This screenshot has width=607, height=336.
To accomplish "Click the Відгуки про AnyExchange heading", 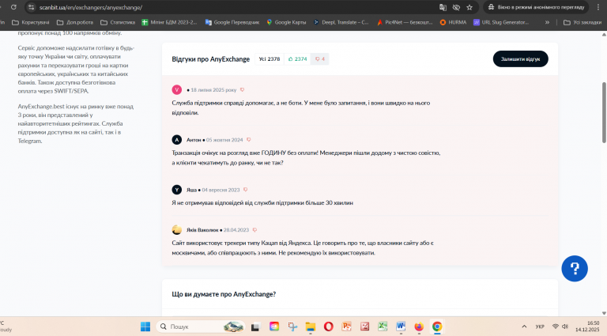I will (x=210, y=59).
